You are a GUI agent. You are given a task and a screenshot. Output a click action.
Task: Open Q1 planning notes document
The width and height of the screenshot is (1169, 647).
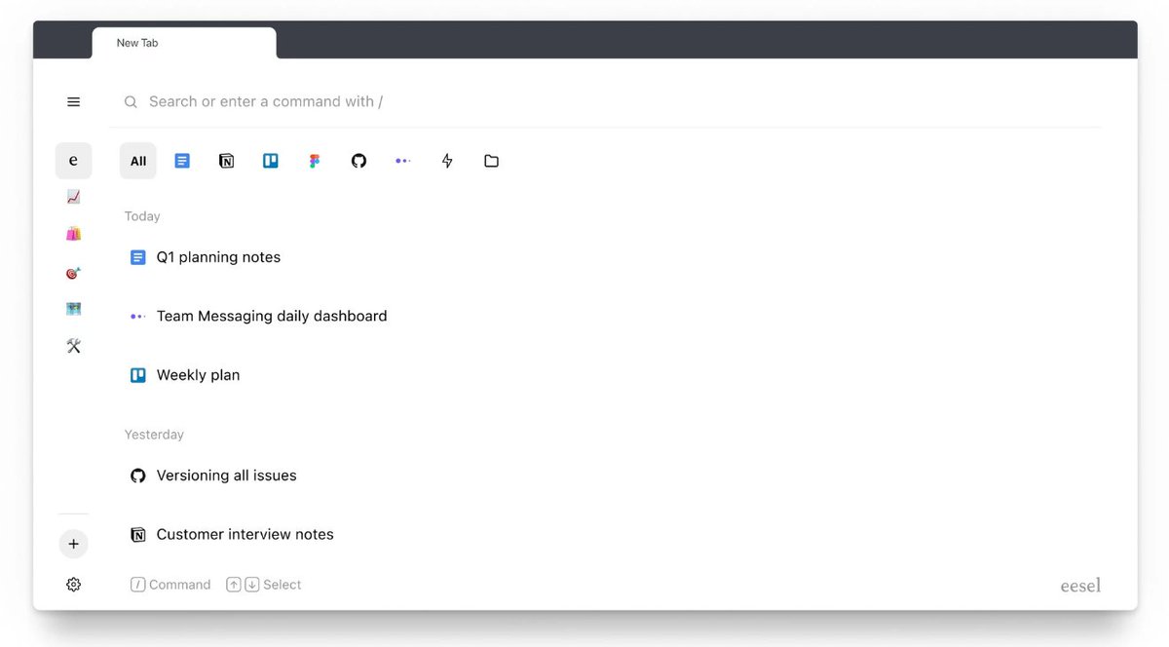pos(218,257)
